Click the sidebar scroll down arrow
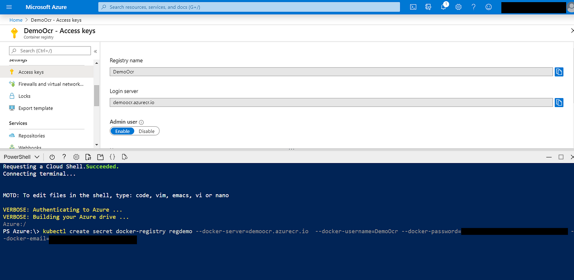 pyautogui.click(x=97, y=145)
